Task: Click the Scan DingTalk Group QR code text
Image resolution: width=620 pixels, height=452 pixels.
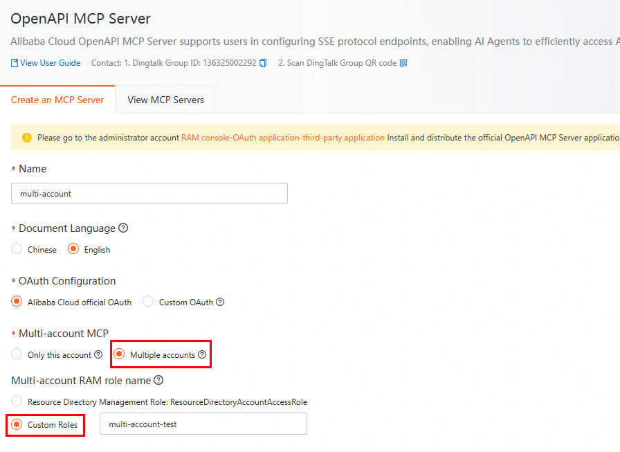Action: pyautogui.click(x=337, y=63)
